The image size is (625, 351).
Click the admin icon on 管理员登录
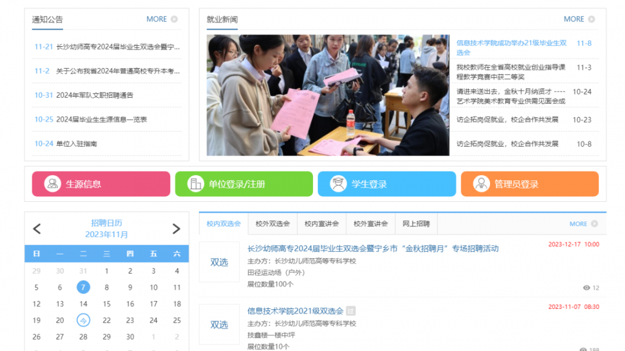[481, 184]
